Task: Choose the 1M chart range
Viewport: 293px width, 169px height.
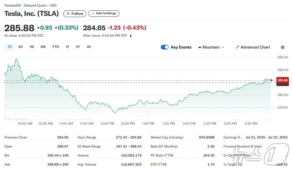Action: point(31,47)
